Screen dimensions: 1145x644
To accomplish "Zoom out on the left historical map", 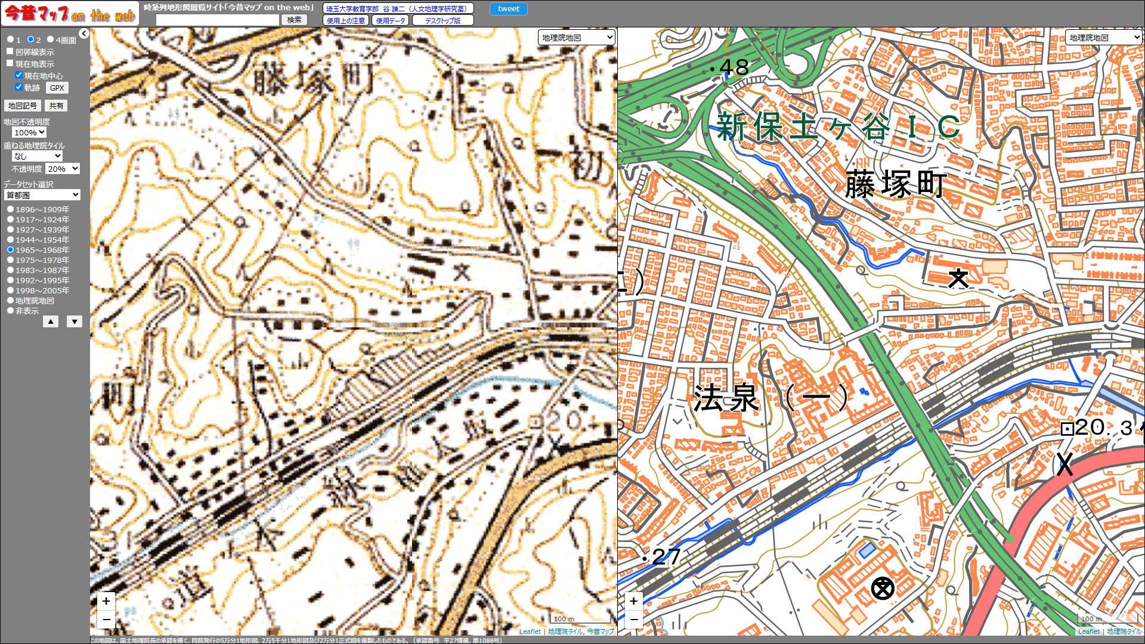I will click(x=106, y=619).
